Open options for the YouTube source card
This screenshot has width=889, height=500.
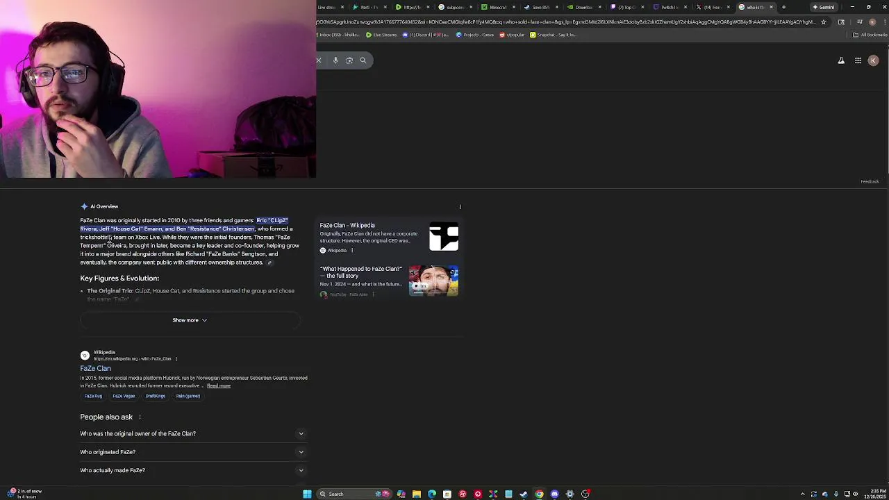[373, 294]
